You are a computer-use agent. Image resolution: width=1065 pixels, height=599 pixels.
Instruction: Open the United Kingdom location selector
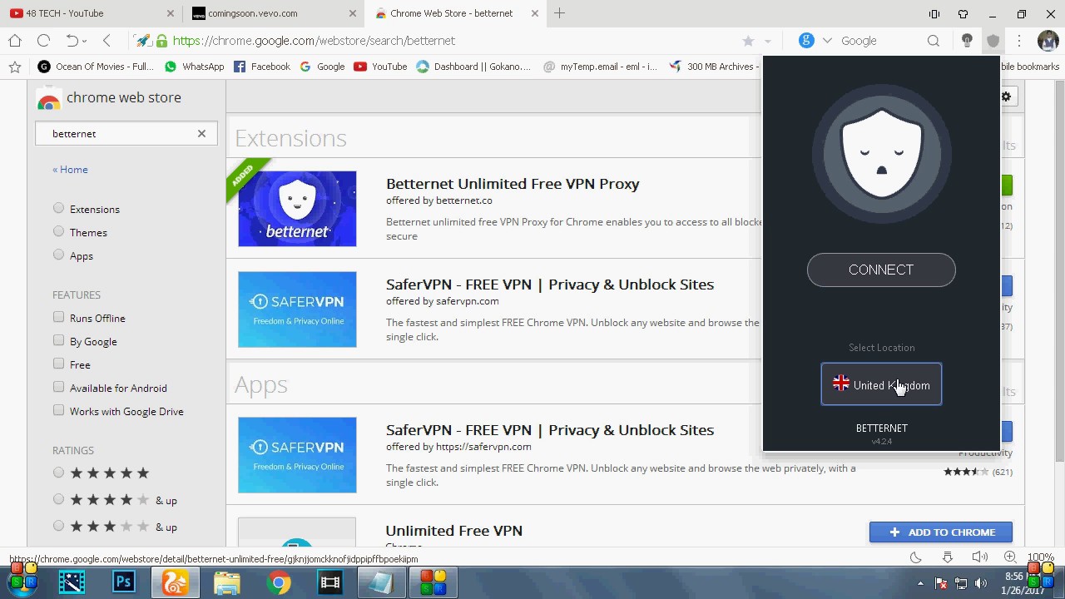(x=881, y=384)
